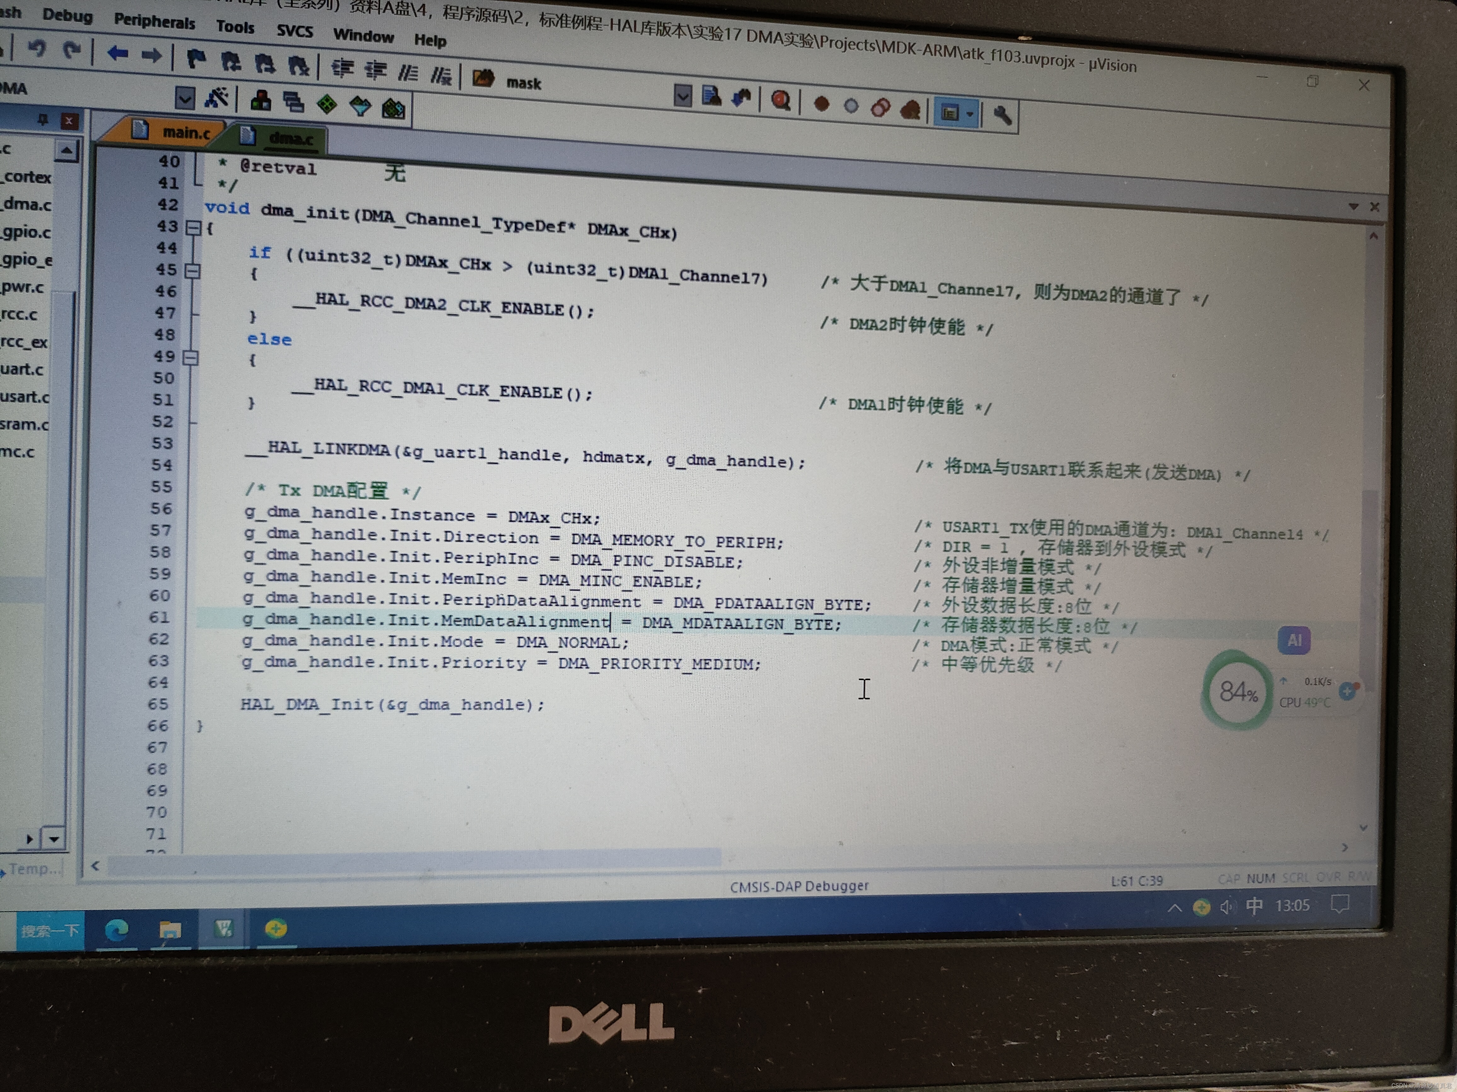Disable all breakpoints icon
Viewport: 1457px width, 1092px height.
(x=881, y=108)
